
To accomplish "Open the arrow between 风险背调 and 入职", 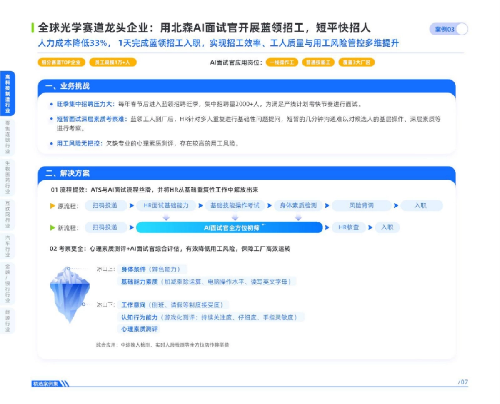I will pyautogui.click(x=396, y=205).
